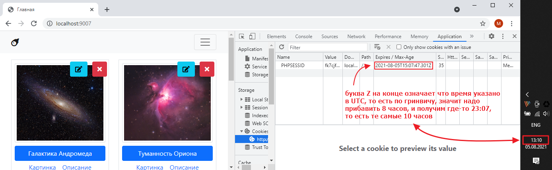Select the inspect element picker icon
Screen dimensions: 552x170
(241, 37)
